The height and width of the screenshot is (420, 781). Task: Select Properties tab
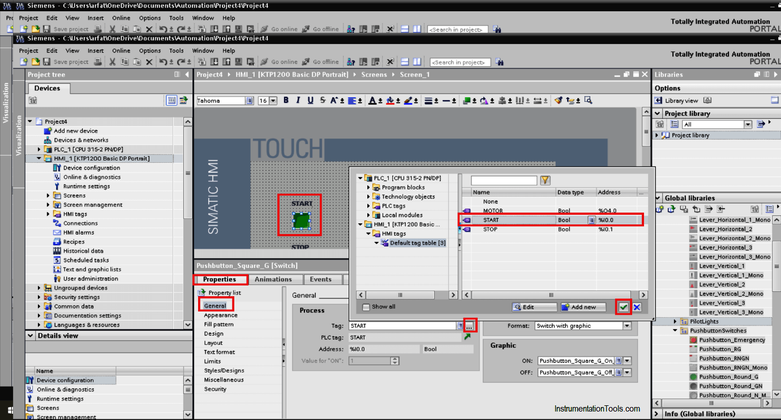click(220, 279)
